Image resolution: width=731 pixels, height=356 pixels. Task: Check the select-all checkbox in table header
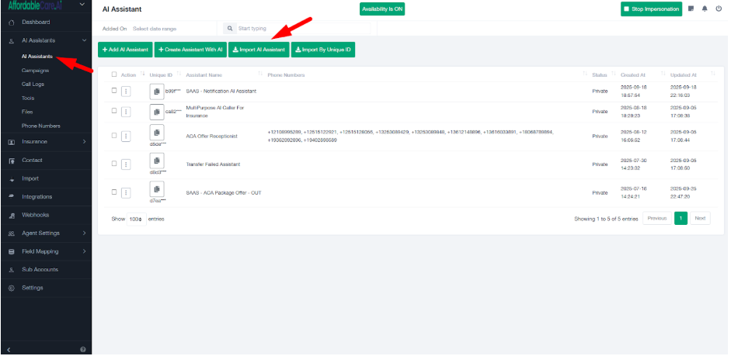pyautogui.click(x=115, y=75)
